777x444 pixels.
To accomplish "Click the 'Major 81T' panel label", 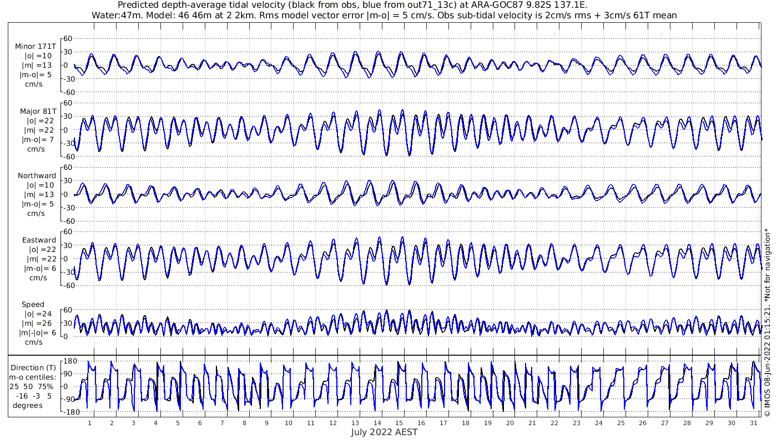I will coord(37,111).
